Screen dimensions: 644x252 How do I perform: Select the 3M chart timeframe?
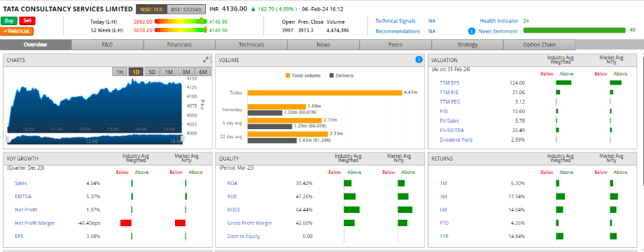186,72
